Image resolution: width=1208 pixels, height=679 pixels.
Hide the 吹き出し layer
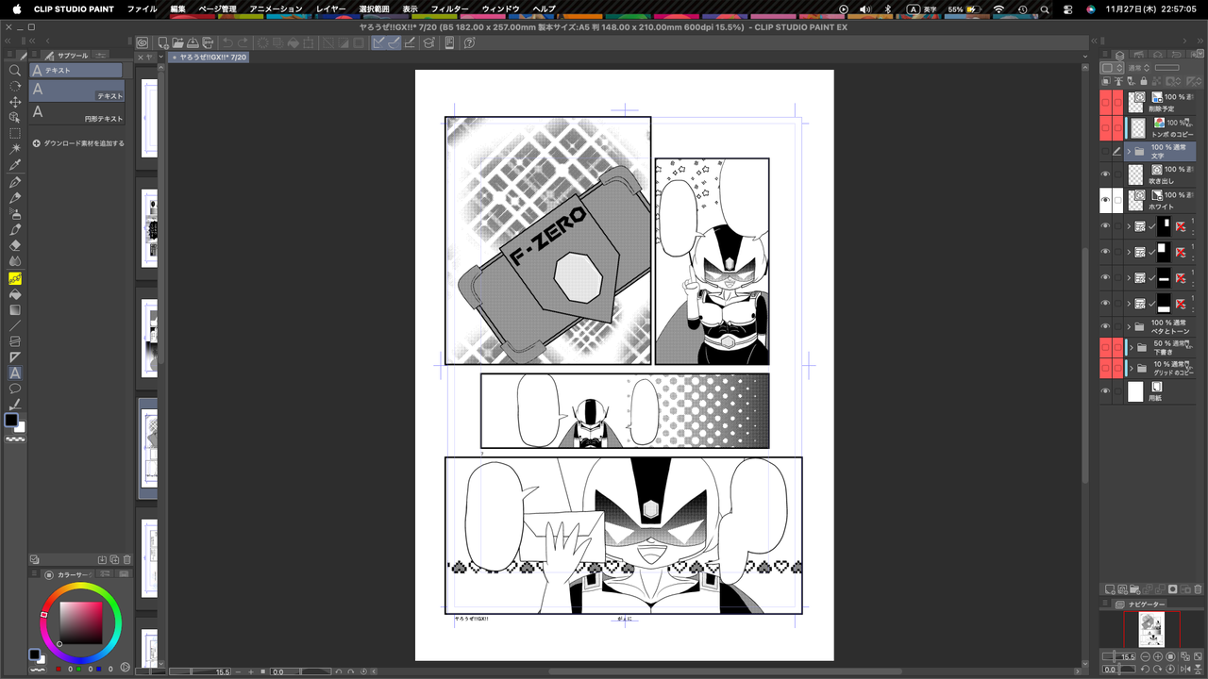(x=1105, y=174)
